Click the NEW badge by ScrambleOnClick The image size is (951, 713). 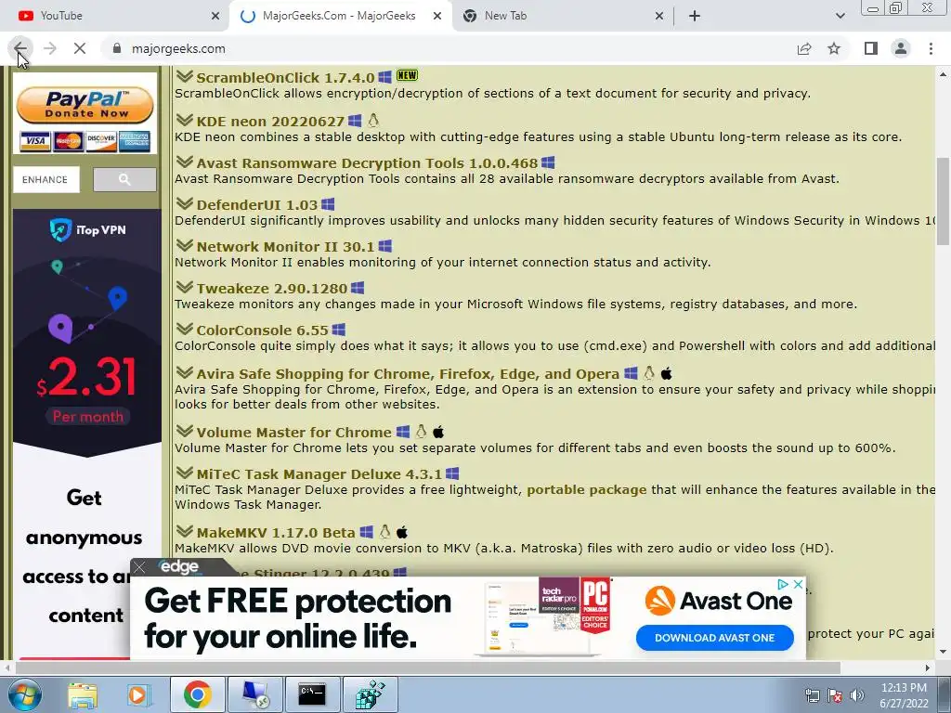[407, 75]
